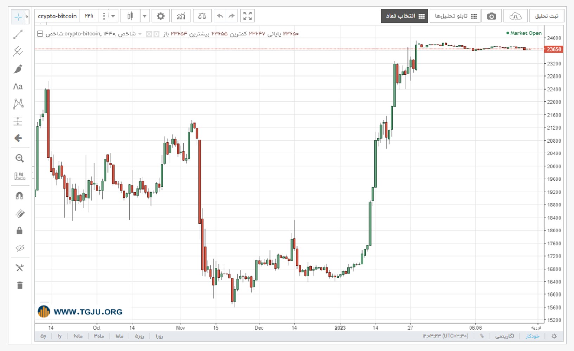Select the crosshair cursor tool
574x351 pixels.
click(18, 17)
